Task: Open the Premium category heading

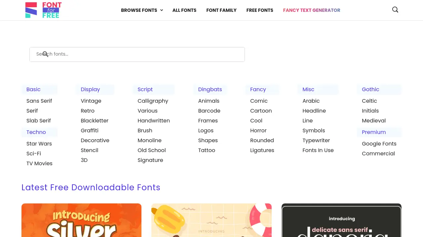Action: coord(374,132)
